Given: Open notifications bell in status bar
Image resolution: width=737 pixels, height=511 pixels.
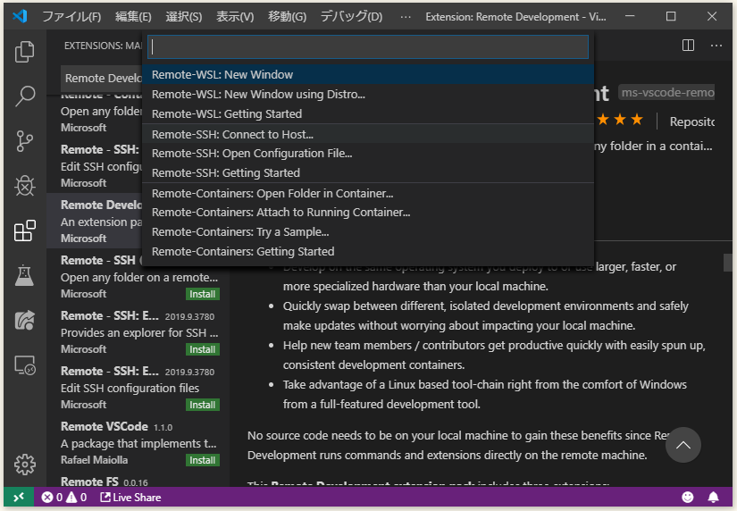Looking at the screenshot, I should [713, 497].
